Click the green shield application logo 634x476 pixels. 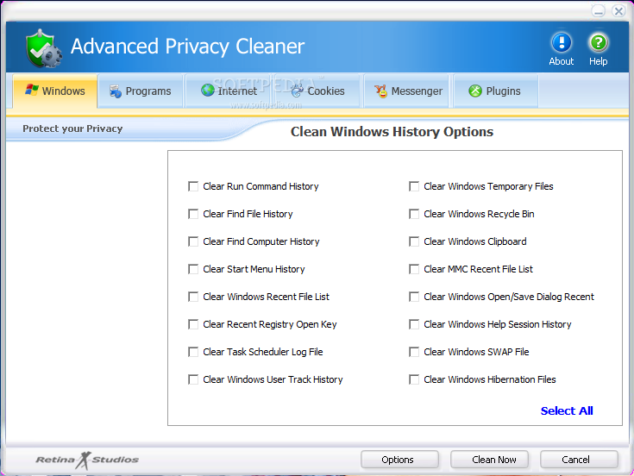click(44, 48)
